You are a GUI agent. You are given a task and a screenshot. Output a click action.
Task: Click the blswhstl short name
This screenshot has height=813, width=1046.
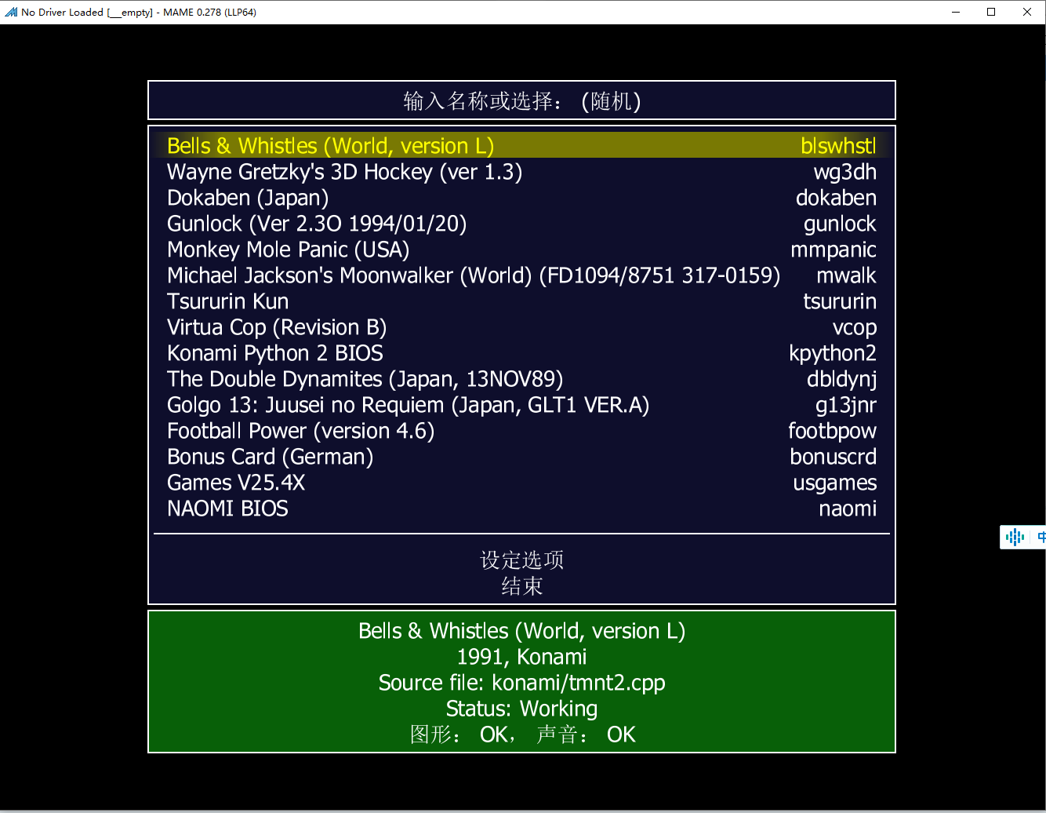coord(838,146)
